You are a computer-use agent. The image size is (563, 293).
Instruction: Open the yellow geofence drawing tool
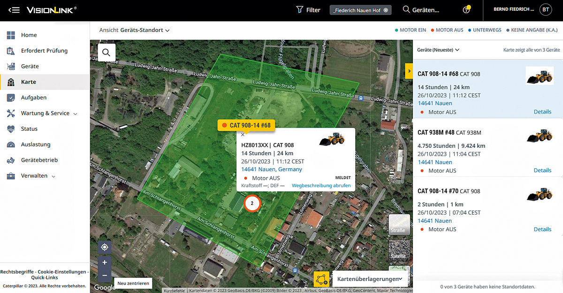click(321, 279)
